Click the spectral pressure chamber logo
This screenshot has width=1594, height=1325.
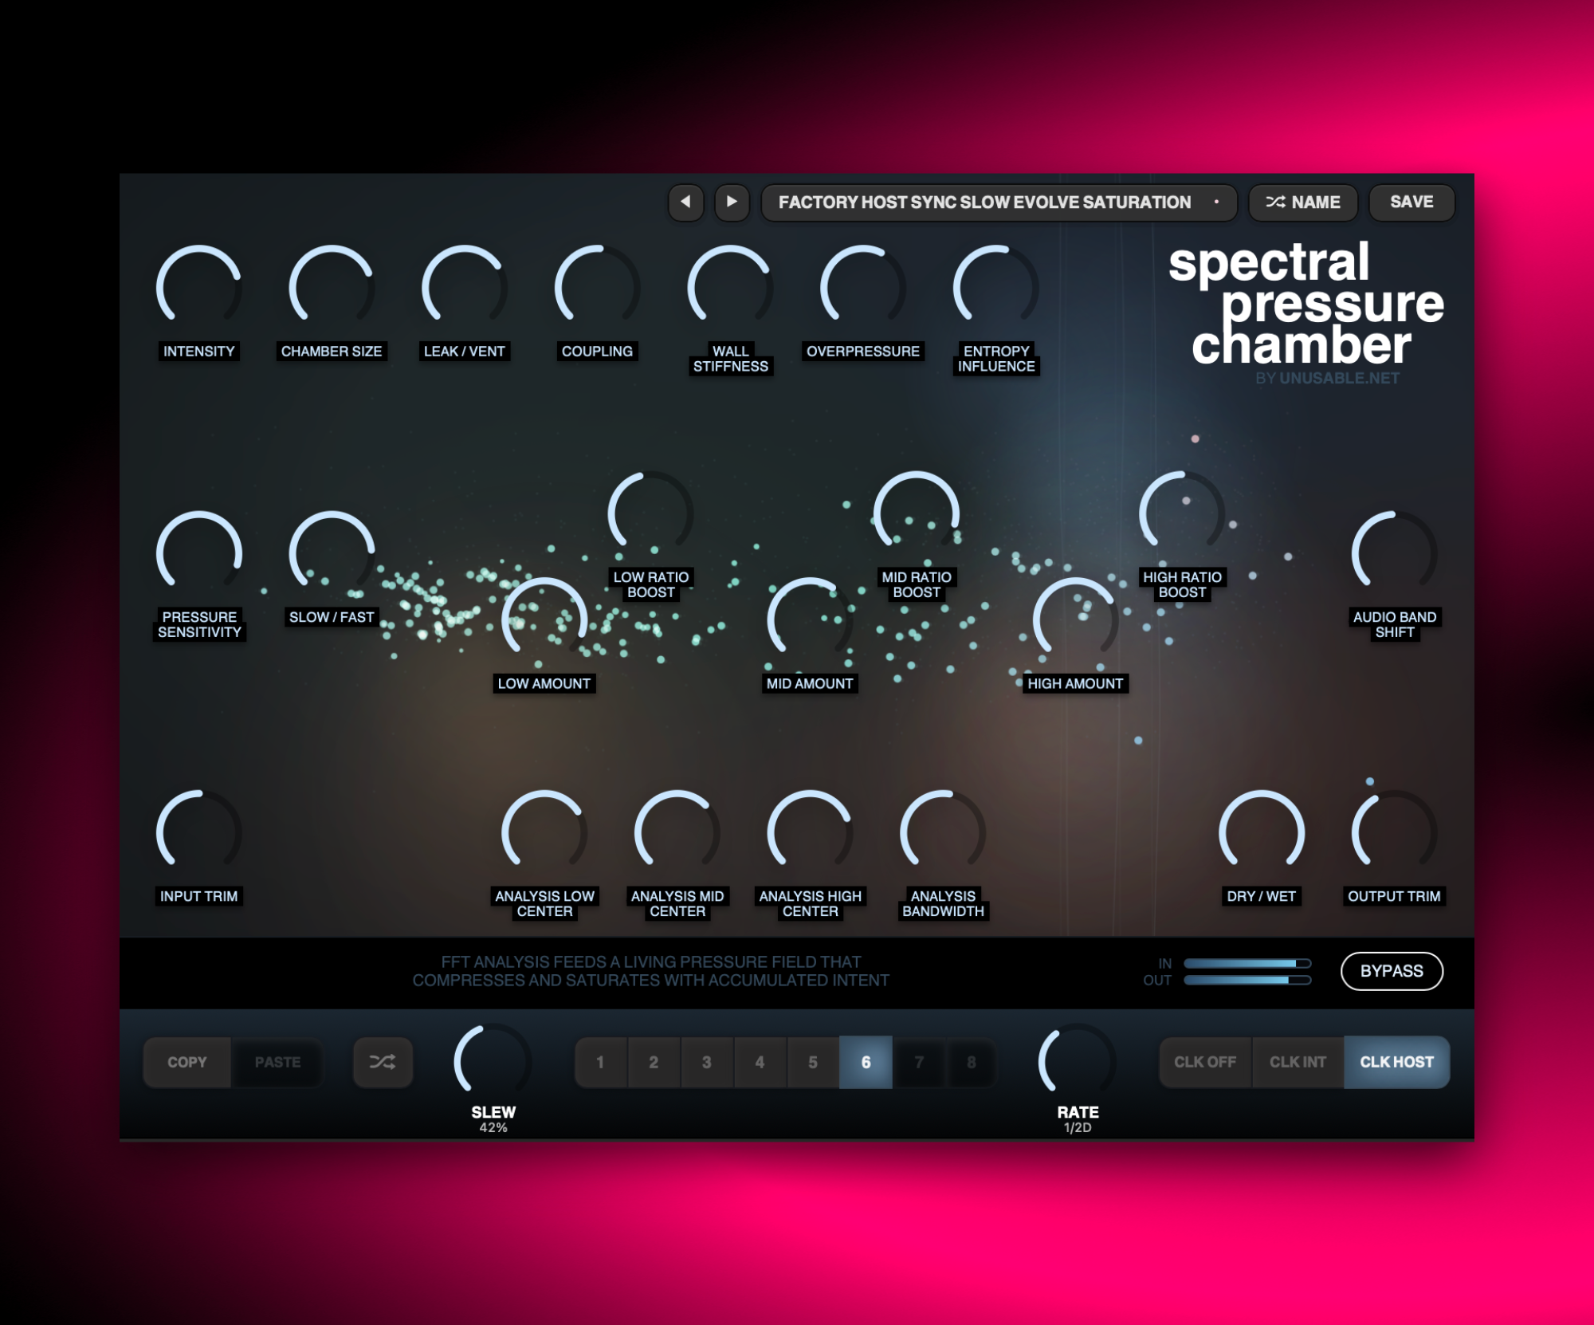click(1305, 304)
